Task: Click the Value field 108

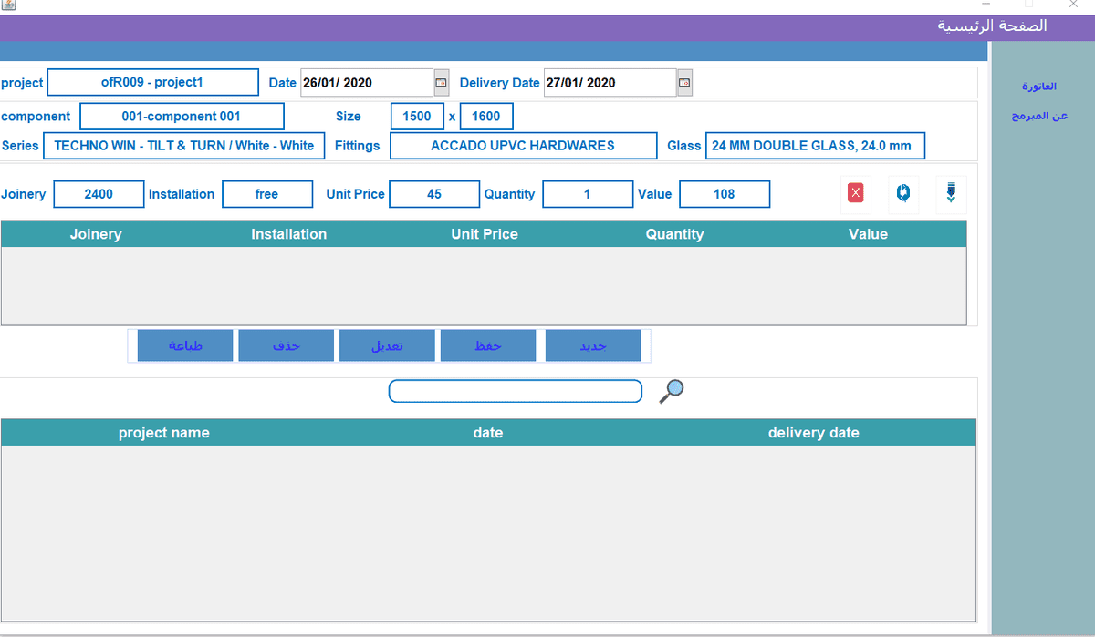Action: click(x=725, y=194)
